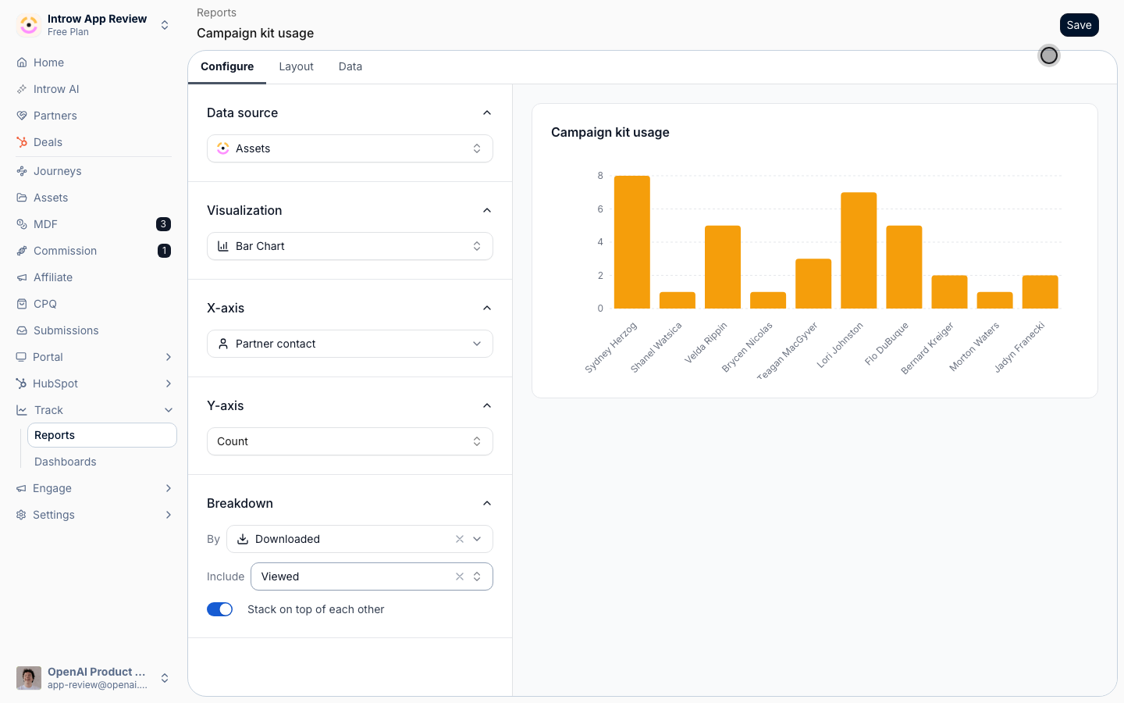The image size is (1124, 703).
Task: Clear the Viewed include selection
Action: [x=460, y=576]
